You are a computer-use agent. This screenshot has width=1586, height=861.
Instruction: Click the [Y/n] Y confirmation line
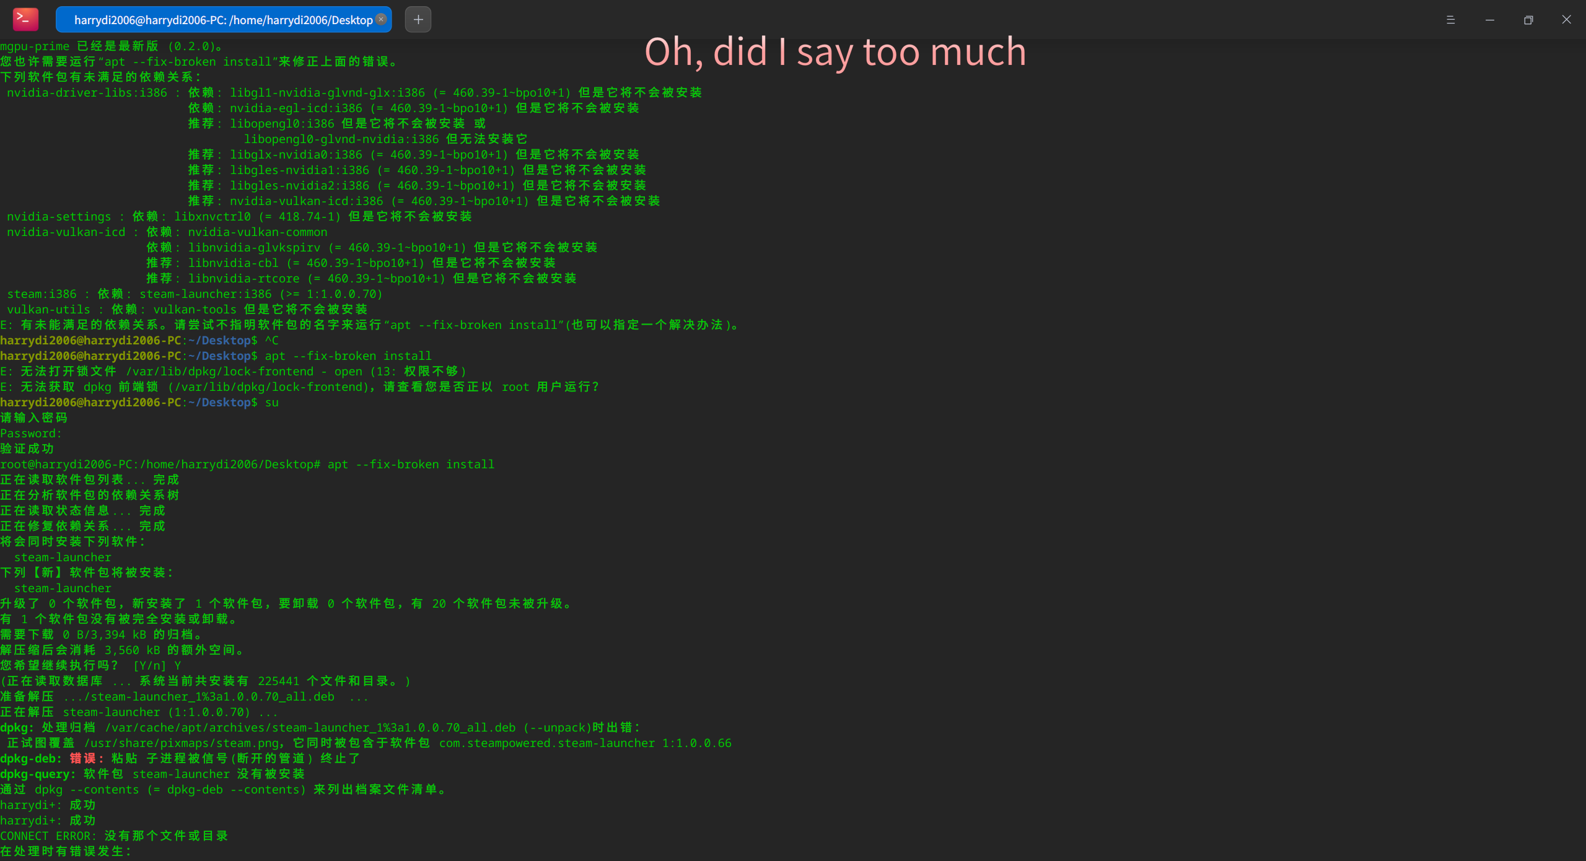[x=90, y=665]
